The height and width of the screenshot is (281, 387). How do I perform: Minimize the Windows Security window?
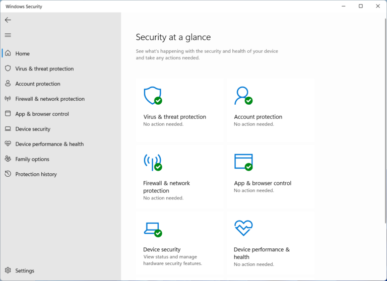[x=343, y=6]
